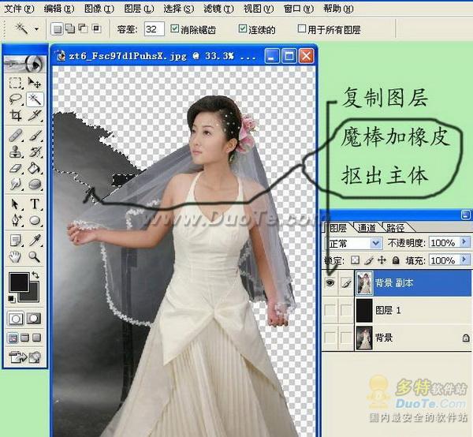Select the 背景 layer row
The height and width of the screenshot is (437, 473).
pyautogui.click(x=397, y=338)
